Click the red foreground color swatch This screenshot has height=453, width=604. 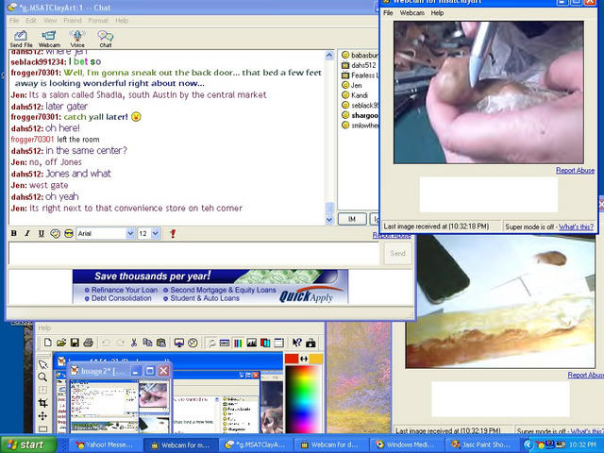(292, 359)
